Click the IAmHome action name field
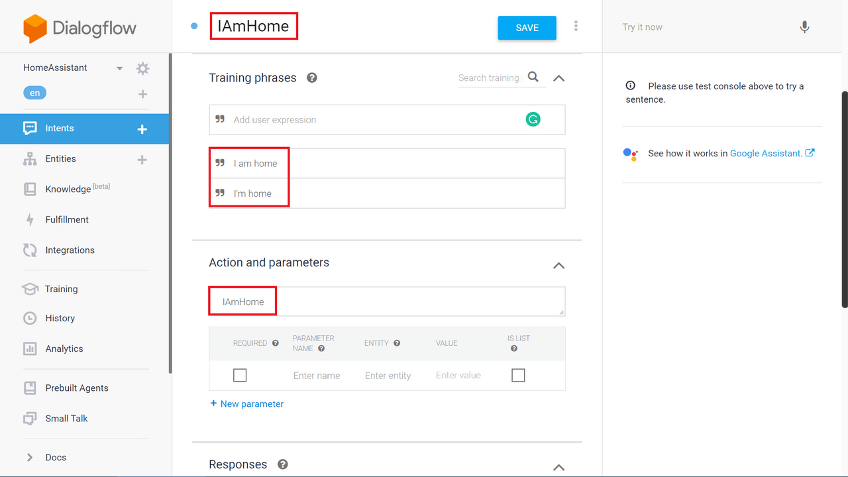 coord(387,301)
